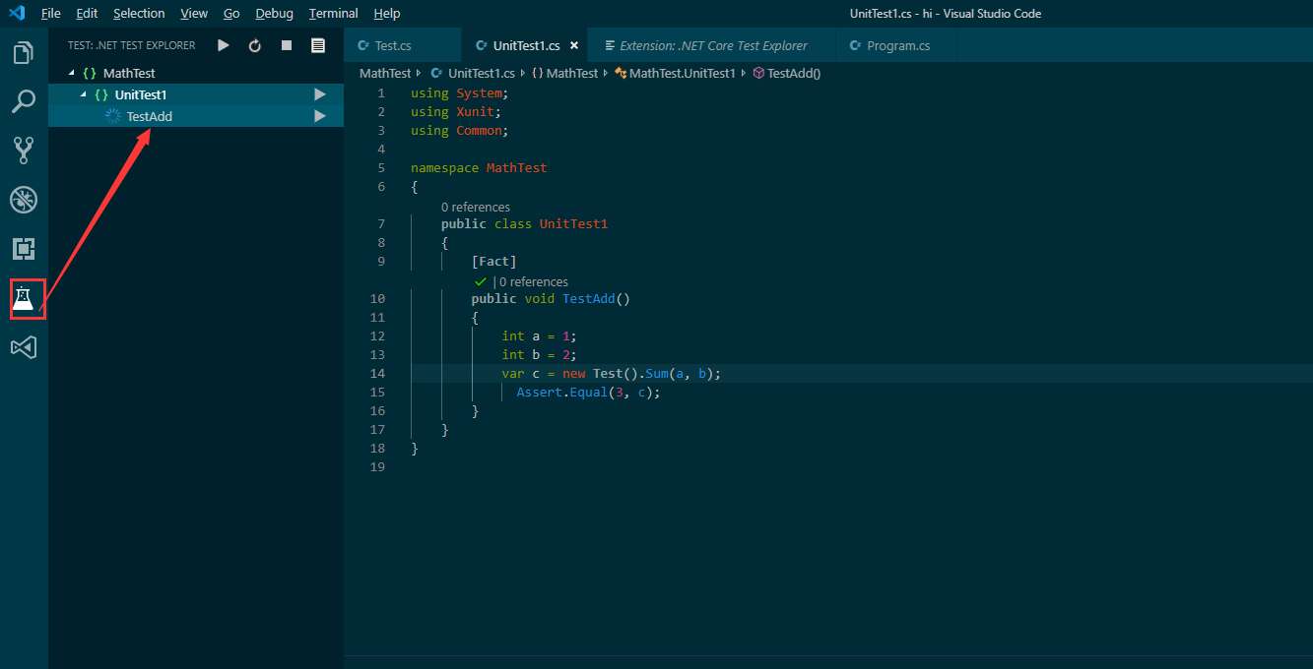1313x669 pixels.
Task: Open the Search view in activity bar
Action: 24,101
